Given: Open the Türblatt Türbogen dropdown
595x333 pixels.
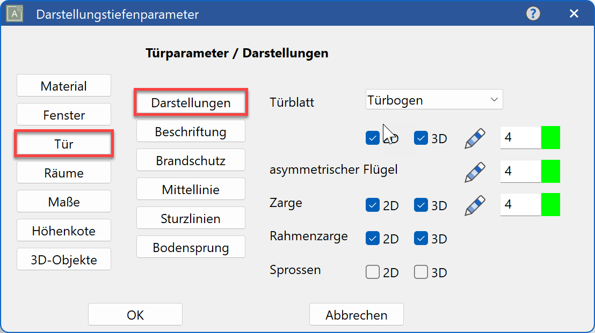Looking at the screenshot, I should (434, 100).
